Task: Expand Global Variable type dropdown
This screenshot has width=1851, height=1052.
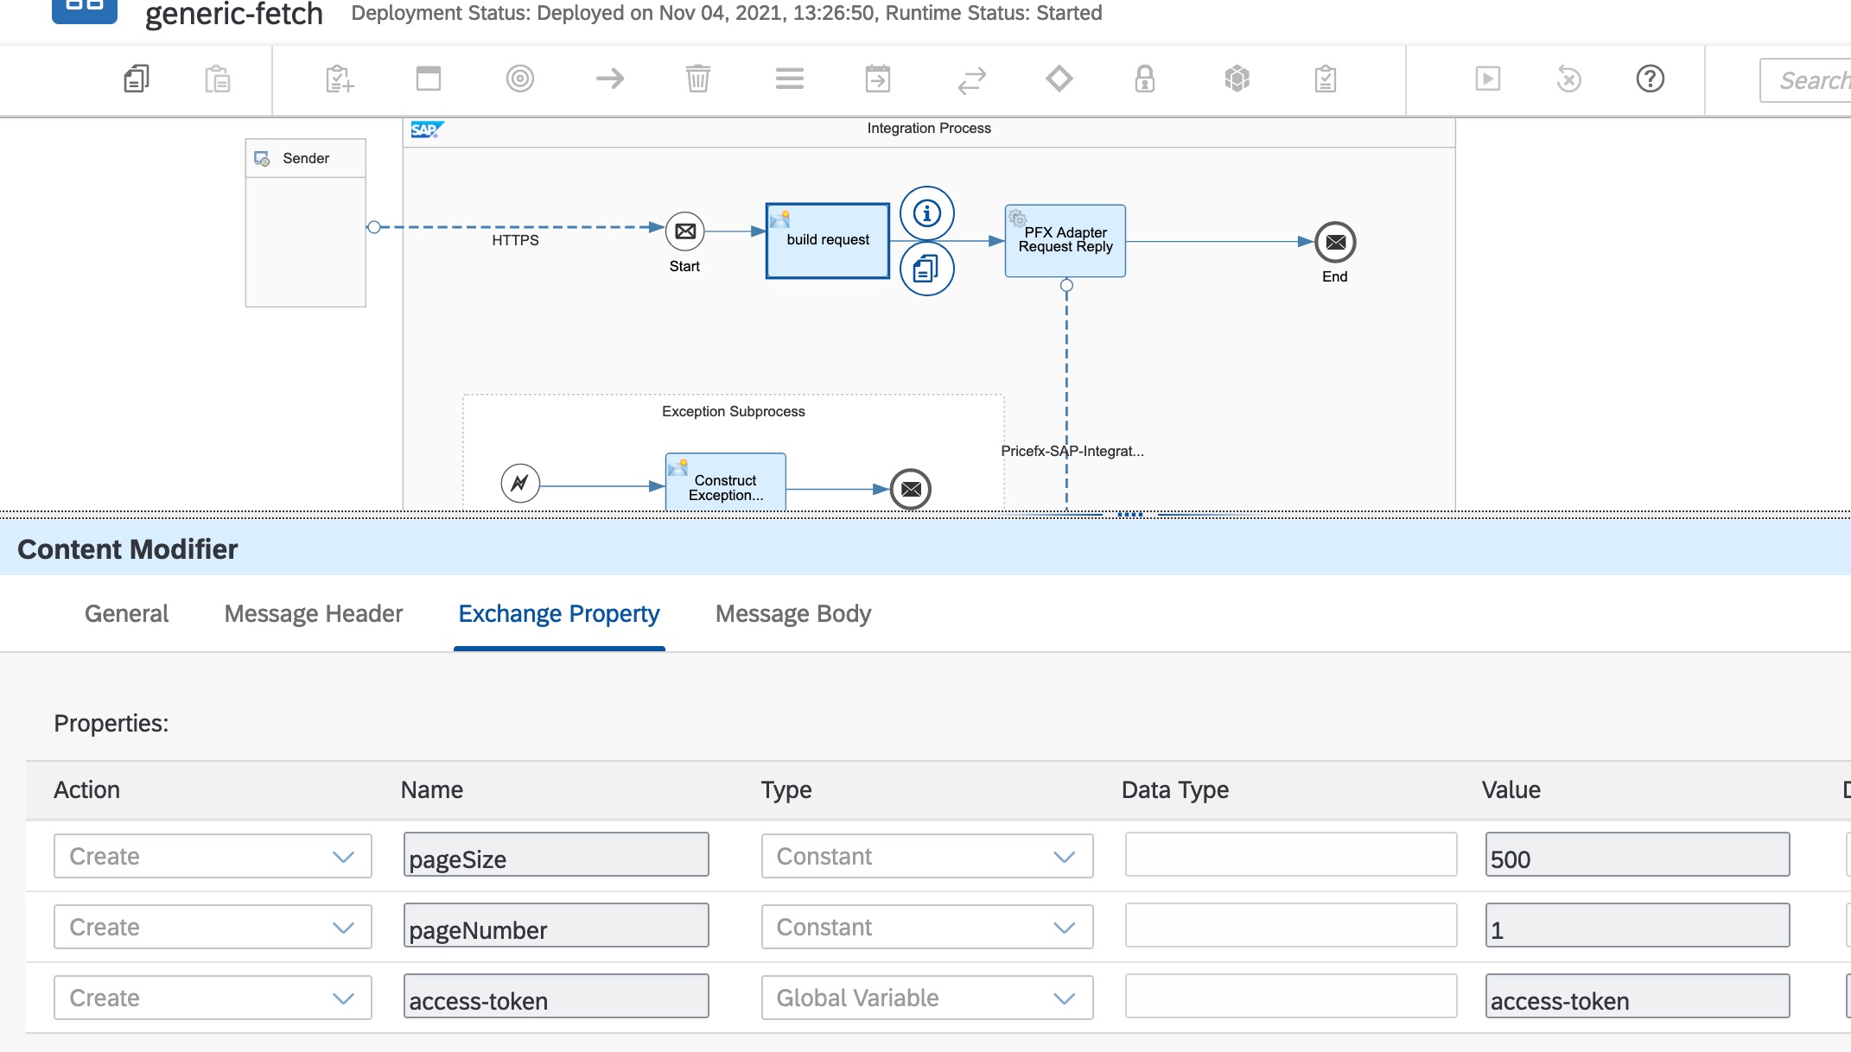Action: pyautogui.click(x=926, y=998)
